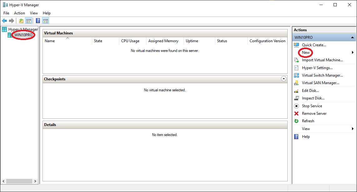The height and width of the screenshot is (192, 357).
Task: Click the Hyper-V Manager tree root icon
Action: [4, 29]
